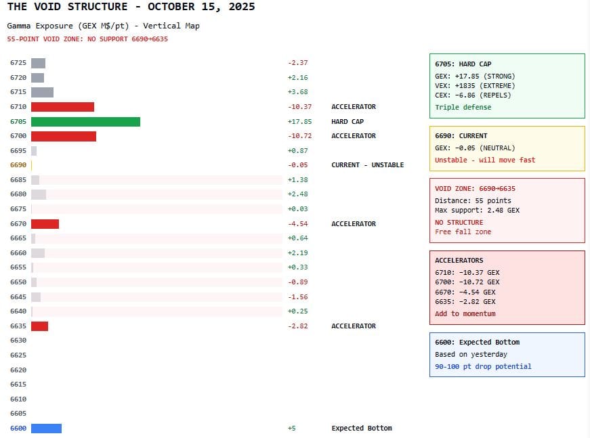590x438 pixels.
Task: Click the gray 6725 bar
Action: pos(39,62)
